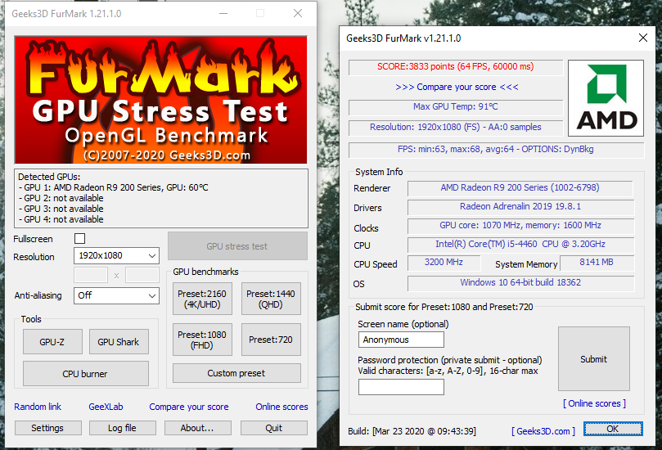Launch the GPU-Z tool
Viewport: 662px width, 450px height.
52,342
